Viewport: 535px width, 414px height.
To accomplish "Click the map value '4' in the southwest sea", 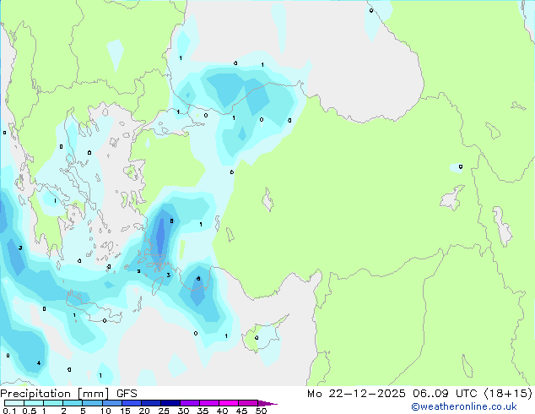I will [39, 362].
